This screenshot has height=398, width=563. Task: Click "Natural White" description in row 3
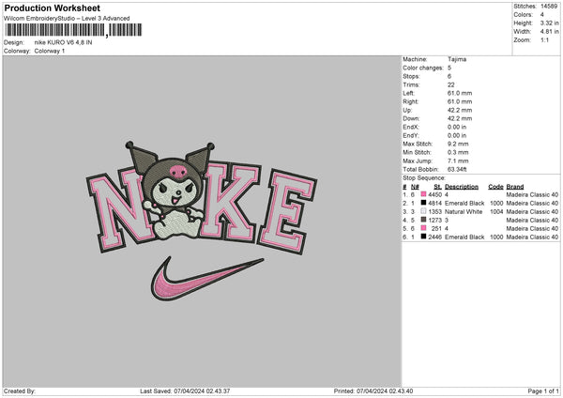(464, 211)
